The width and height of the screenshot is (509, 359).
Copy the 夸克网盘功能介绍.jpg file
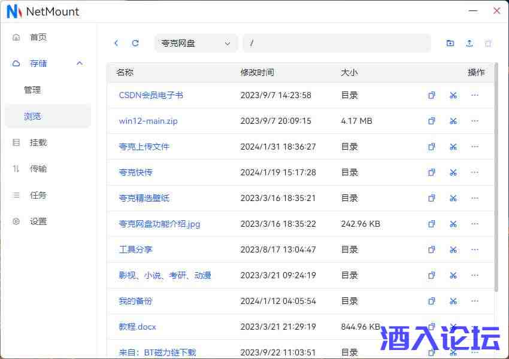coord(432,224)
